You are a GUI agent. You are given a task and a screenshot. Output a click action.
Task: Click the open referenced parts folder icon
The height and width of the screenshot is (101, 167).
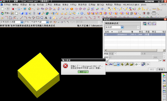(132, 64)
